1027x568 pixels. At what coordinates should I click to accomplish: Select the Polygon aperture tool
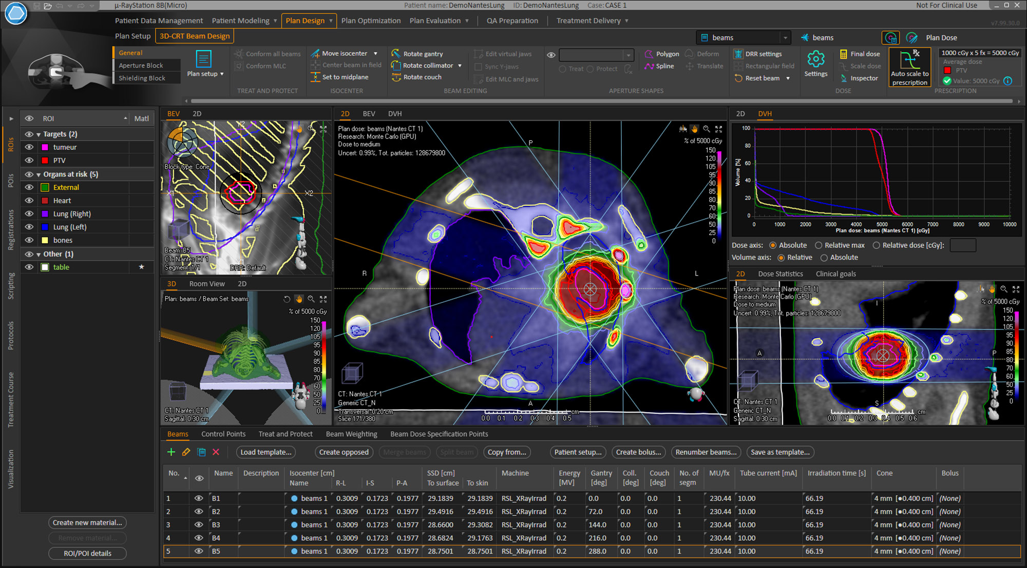(662, 54)
